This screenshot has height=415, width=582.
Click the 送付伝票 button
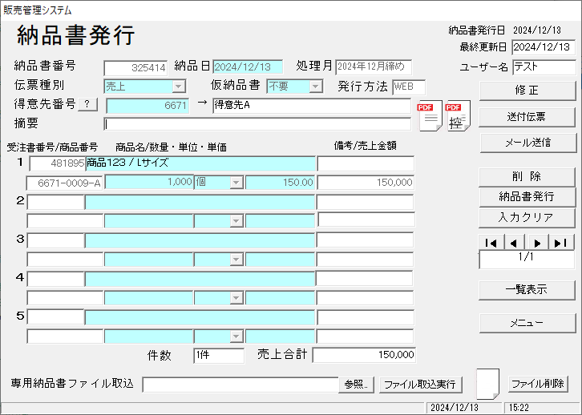(x=527, y=117)
